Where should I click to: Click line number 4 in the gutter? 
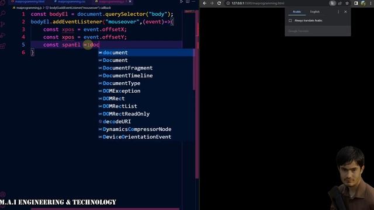coord(23,37)
